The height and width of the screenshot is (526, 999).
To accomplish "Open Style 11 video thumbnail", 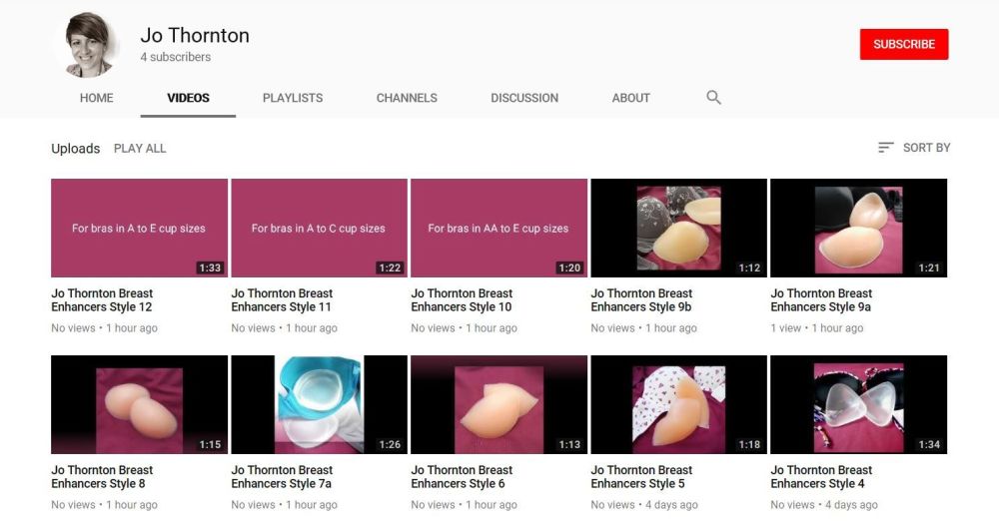I will click(319, 228).
